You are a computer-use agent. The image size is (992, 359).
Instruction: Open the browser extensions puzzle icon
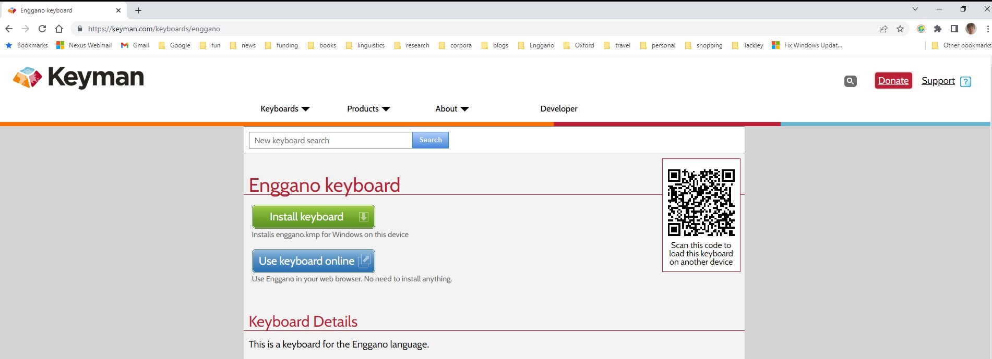938,29
